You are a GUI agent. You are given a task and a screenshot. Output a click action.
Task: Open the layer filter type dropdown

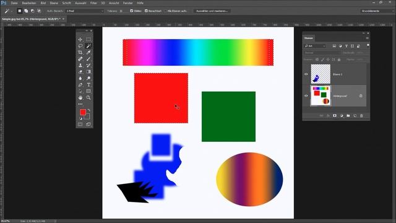pos(315,46)
